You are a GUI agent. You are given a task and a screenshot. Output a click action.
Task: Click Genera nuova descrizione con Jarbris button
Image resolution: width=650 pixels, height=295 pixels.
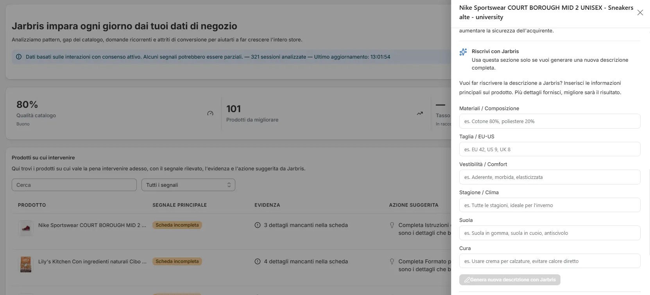click(510, 280)
